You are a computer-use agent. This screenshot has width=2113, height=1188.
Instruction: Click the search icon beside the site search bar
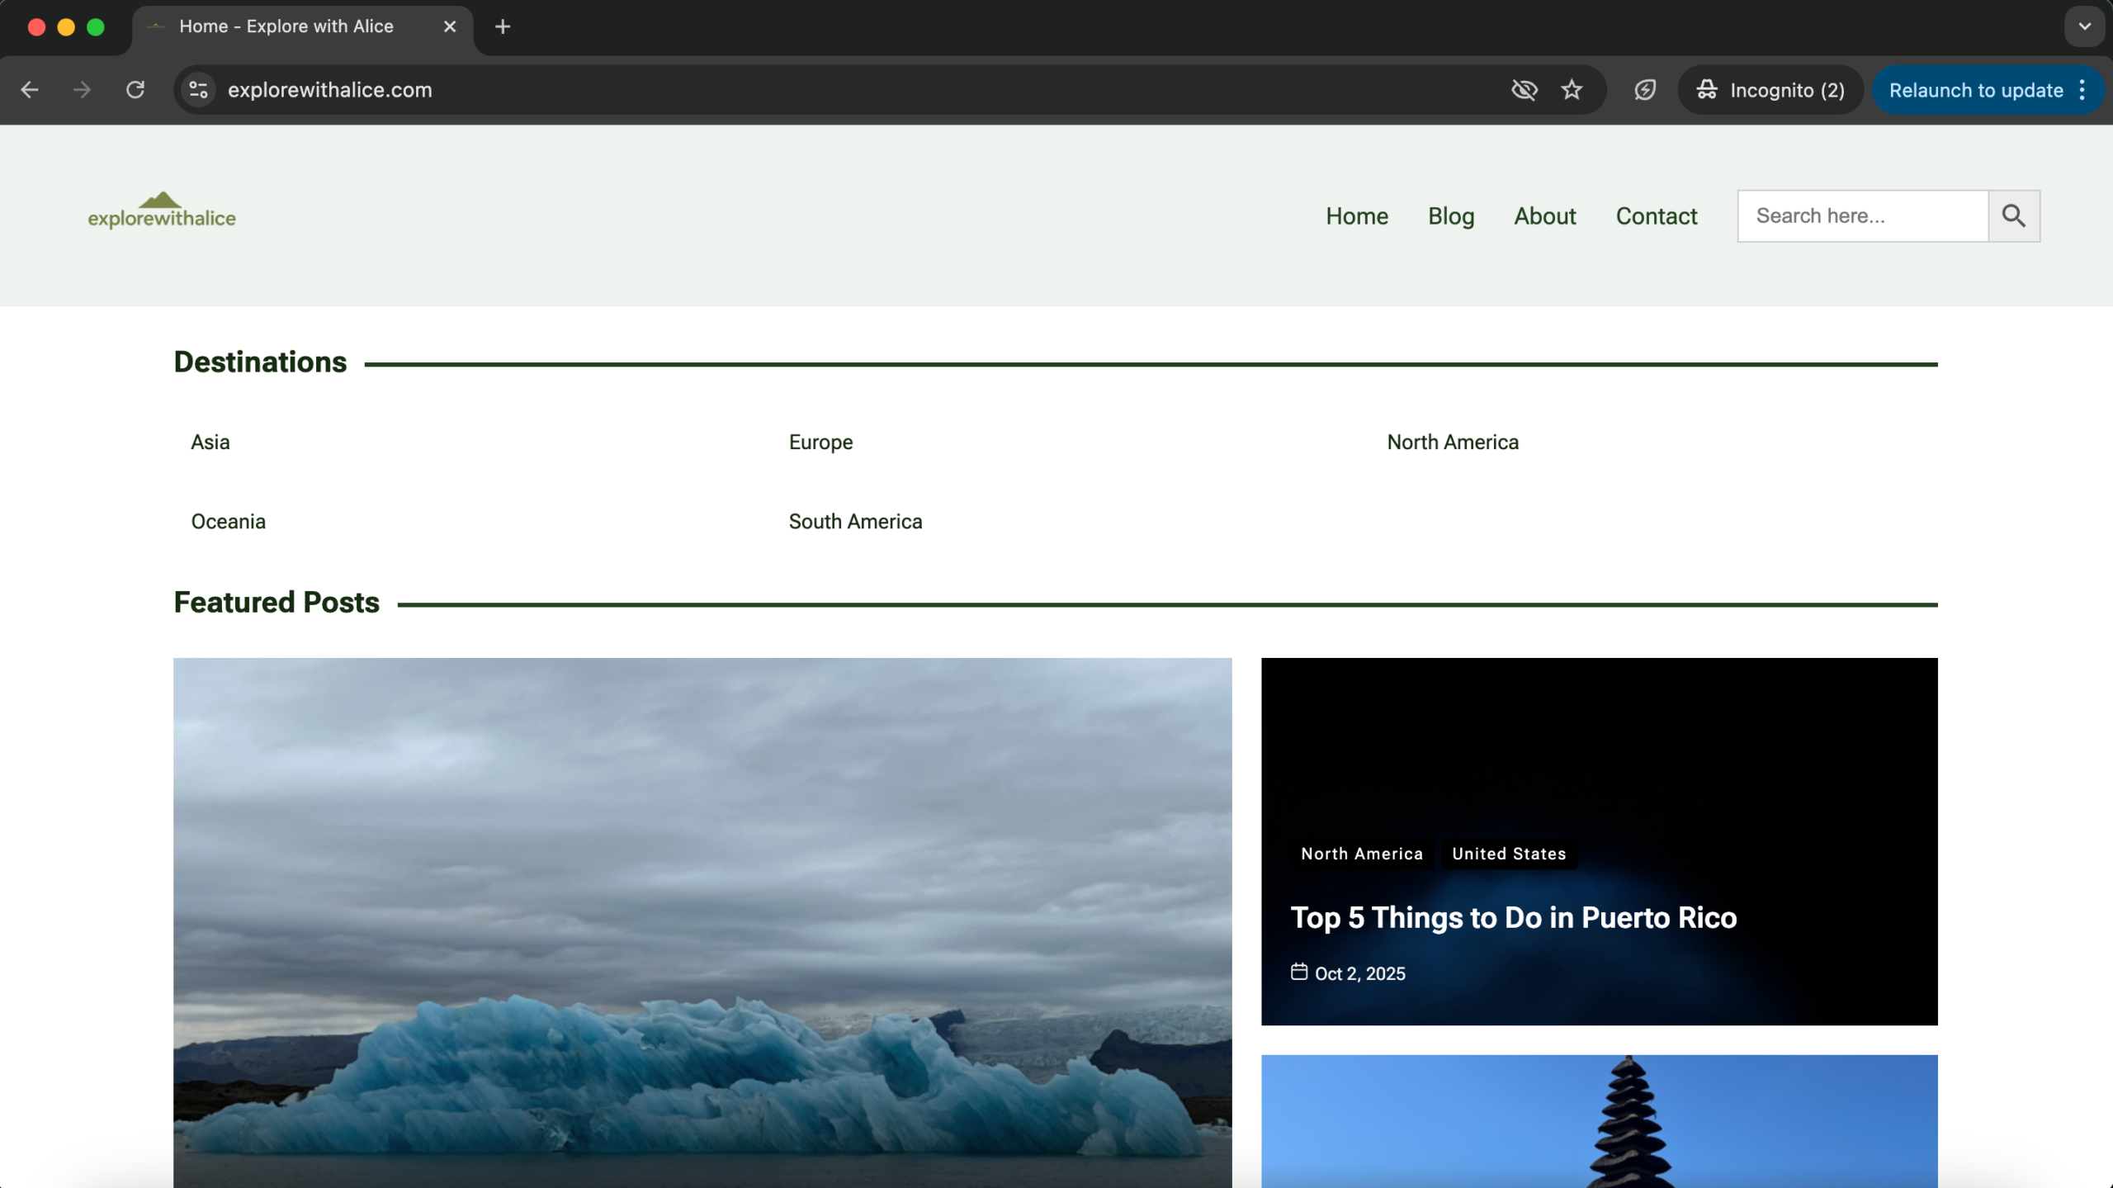click(2014, 215)
